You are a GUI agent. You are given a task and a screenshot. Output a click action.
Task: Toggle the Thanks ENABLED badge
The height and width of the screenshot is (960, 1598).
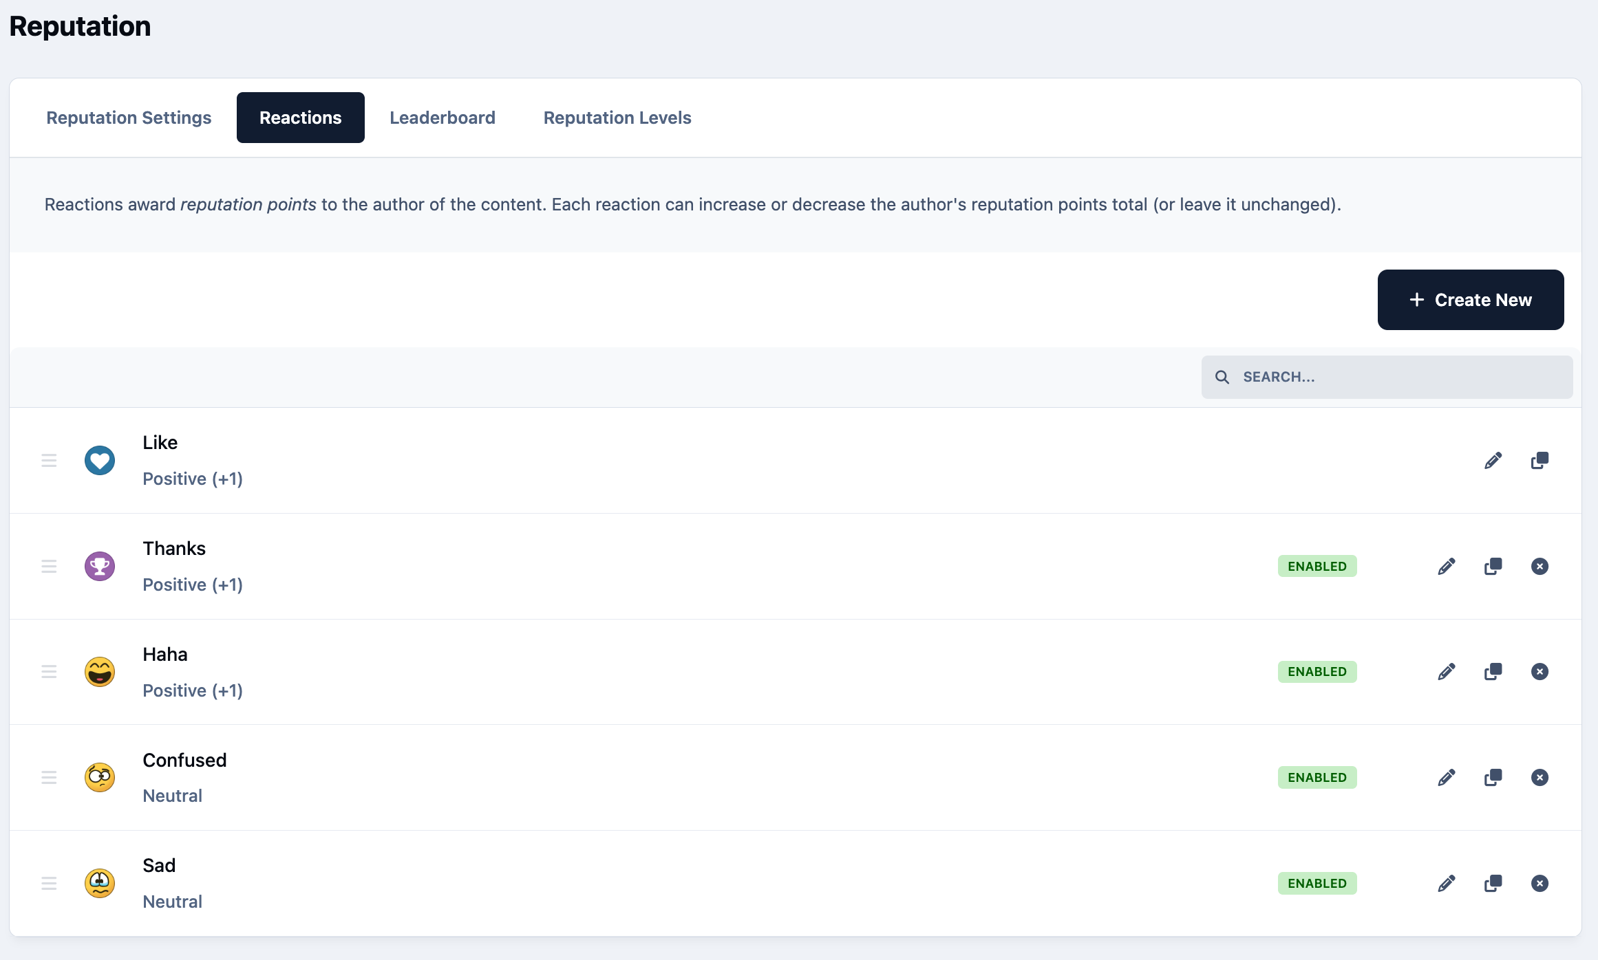[x=1317, y=567]
